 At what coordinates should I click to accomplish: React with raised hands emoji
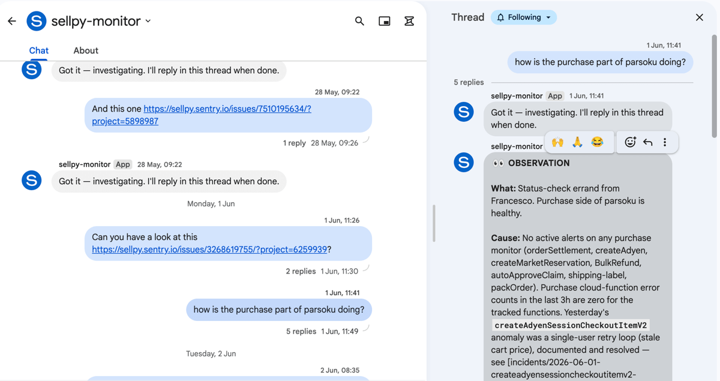557,142
